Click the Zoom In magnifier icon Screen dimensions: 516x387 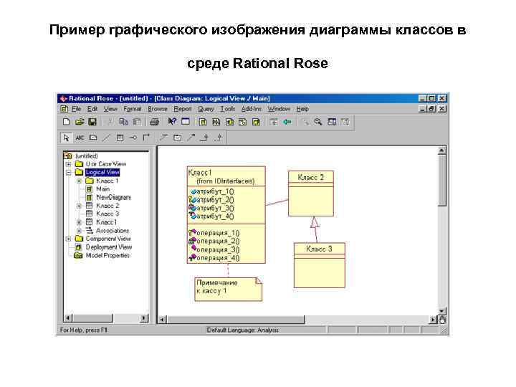pyautogui.click(x=305, y=122)
